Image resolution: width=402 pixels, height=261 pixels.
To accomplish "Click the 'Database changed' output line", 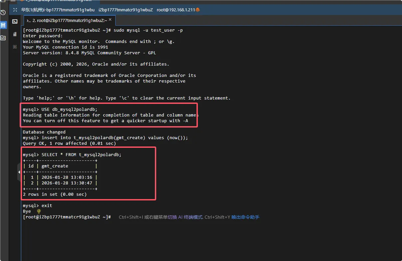I will click(44, 132).
